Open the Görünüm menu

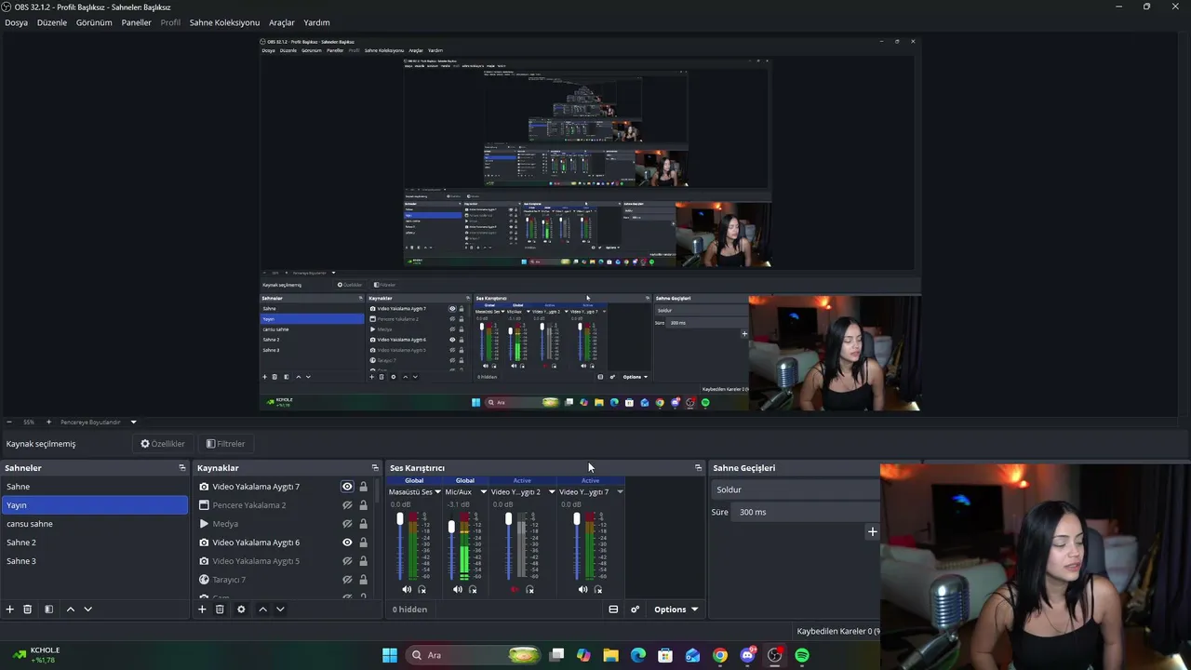(x=94, y=22)
